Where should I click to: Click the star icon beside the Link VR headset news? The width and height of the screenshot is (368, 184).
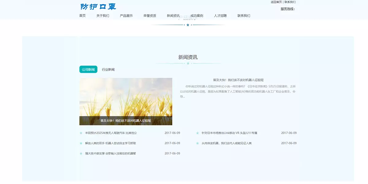pos(198,133)
